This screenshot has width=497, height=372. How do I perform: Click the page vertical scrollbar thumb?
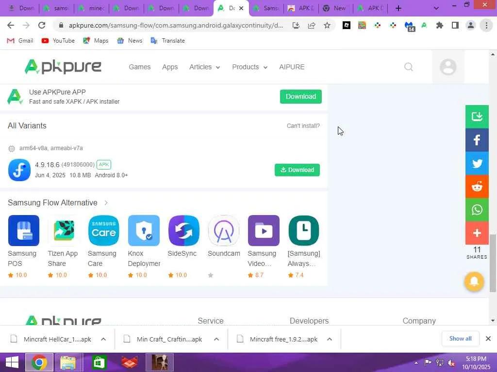pyautogui.click(x=493, y=263)
